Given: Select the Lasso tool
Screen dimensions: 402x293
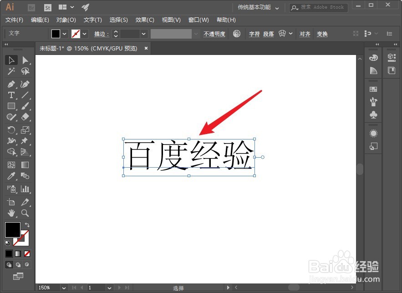Looking at the screenshot, I should pyautogui.click(x=25, y=71).
